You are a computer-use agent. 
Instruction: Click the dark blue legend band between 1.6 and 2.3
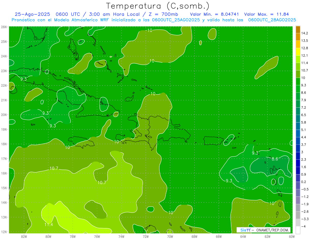(298, 163)
